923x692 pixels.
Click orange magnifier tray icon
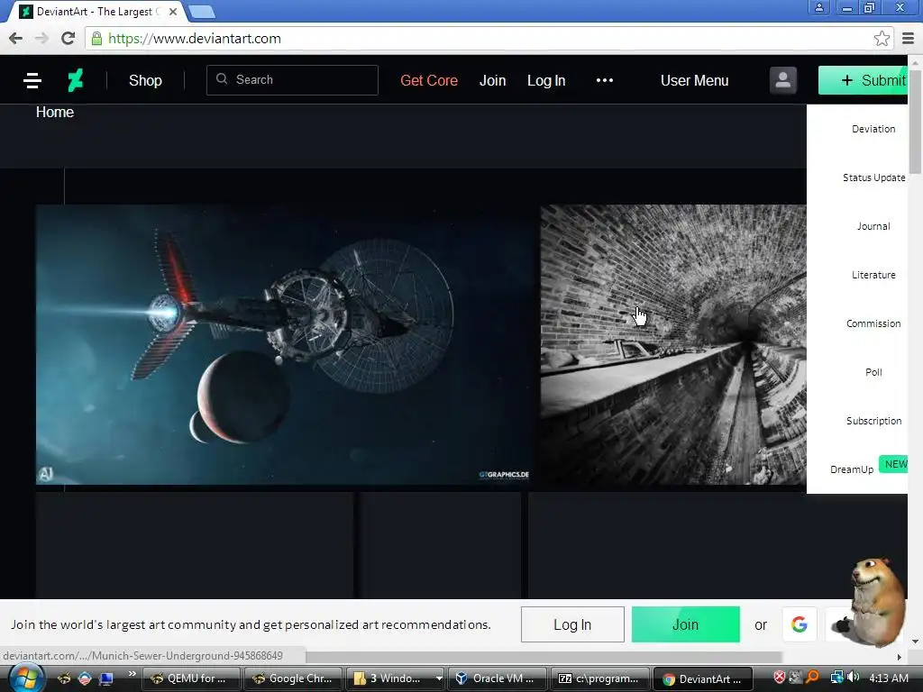pyautogui.click(x=812, y=678)
